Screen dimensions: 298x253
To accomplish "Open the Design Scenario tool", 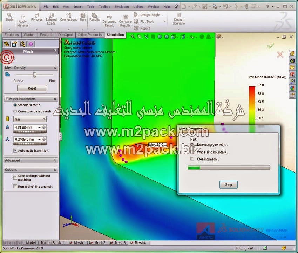I will 179,19.
